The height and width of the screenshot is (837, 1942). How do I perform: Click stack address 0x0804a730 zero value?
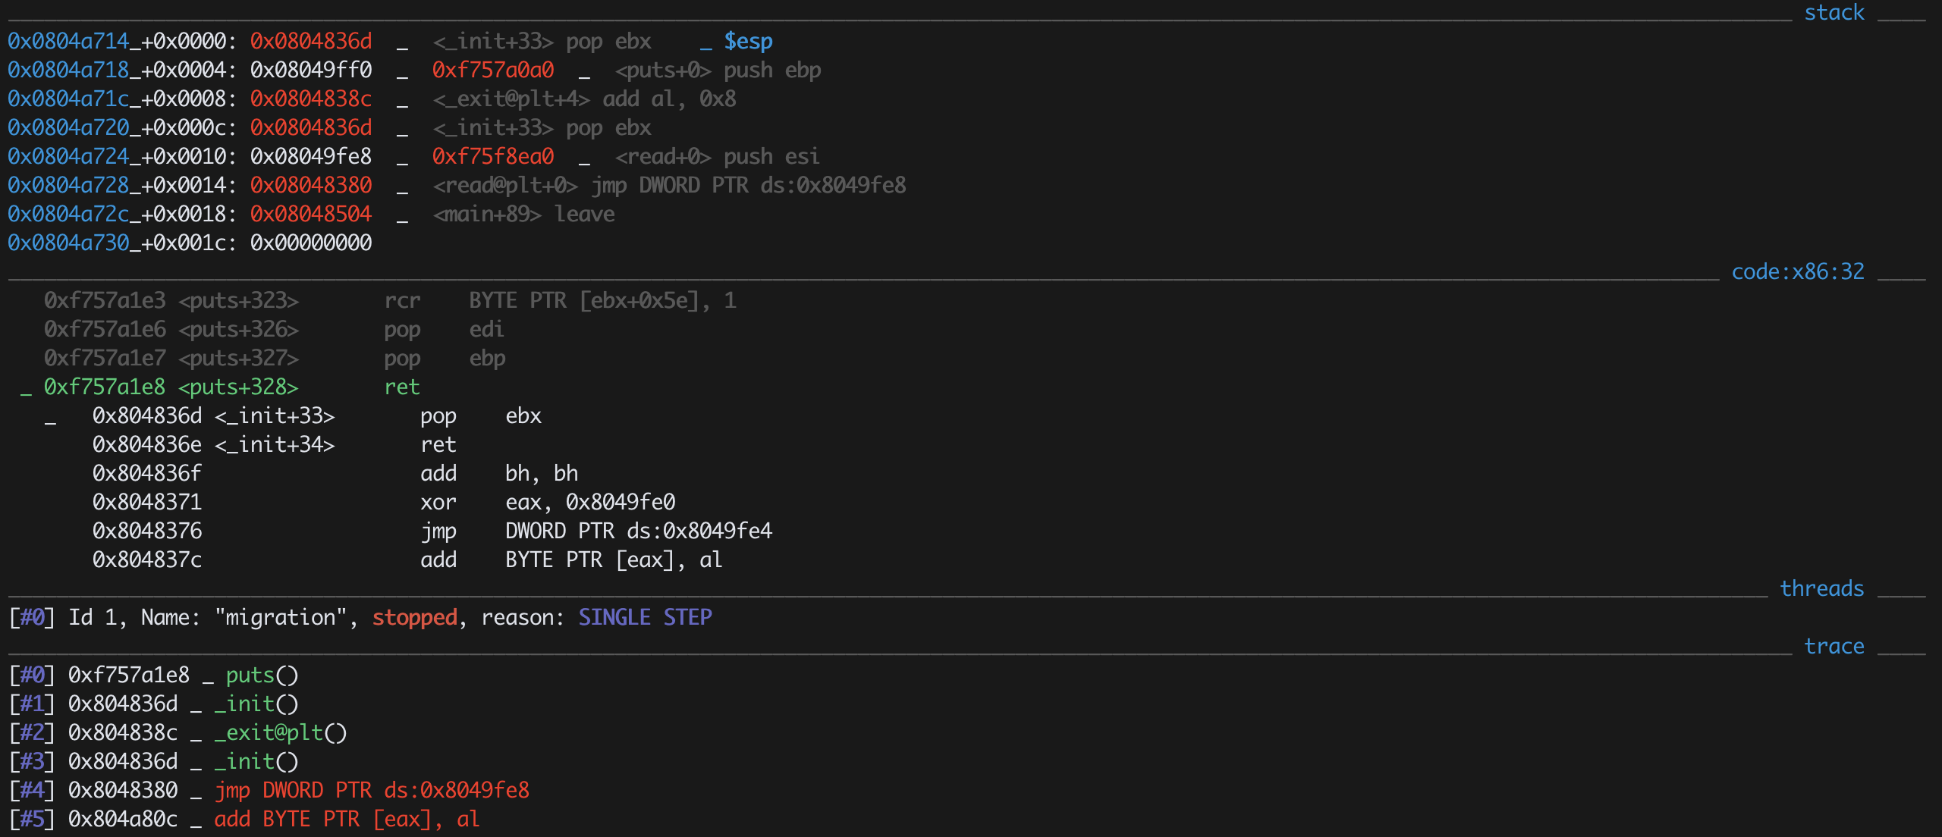pyautogui.click(x=190, y=243)
